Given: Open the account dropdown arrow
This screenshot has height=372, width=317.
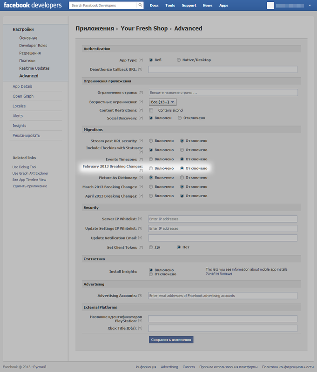Looking at the screenshot, I should coord(310,5).
